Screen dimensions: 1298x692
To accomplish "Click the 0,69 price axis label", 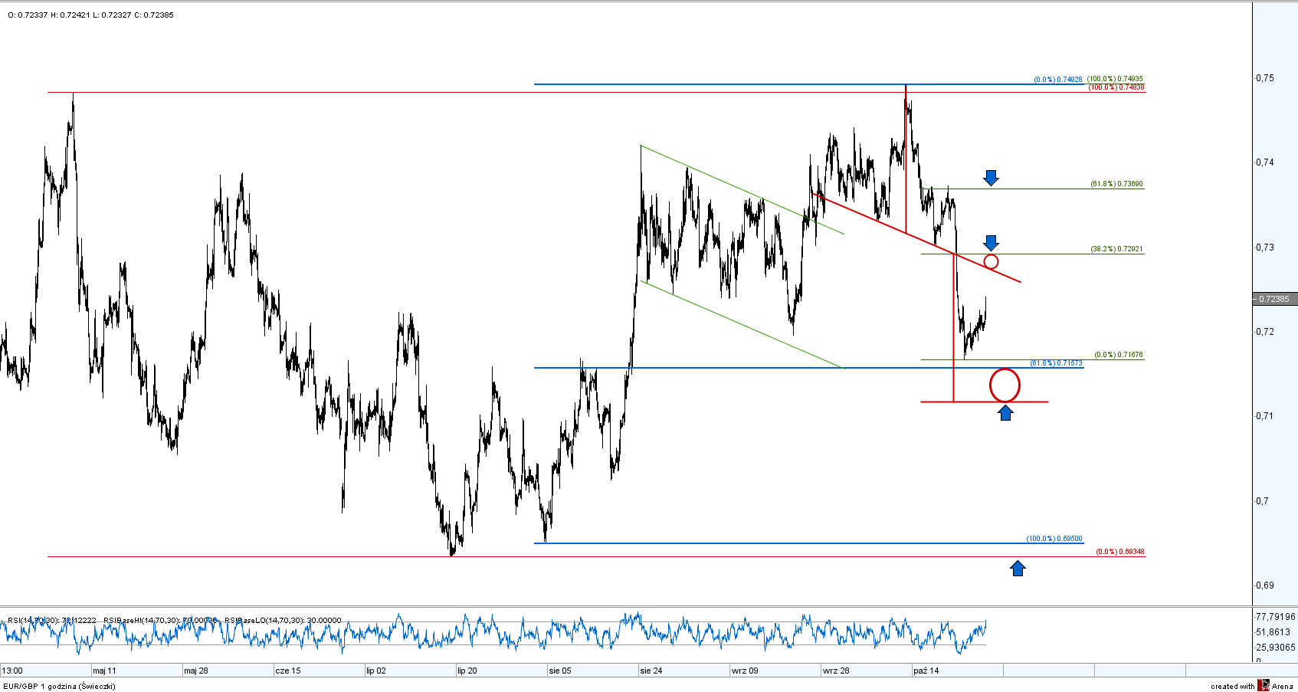I will click(1264, 585).
